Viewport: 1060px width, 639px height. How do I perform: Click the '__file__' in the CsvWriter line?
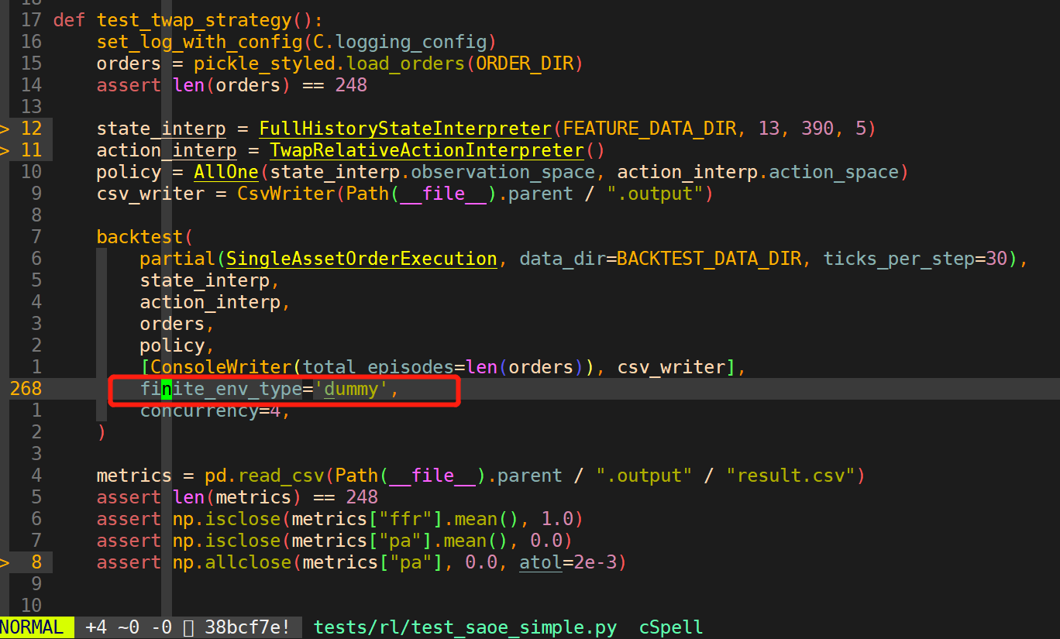(x=443, y=193)
